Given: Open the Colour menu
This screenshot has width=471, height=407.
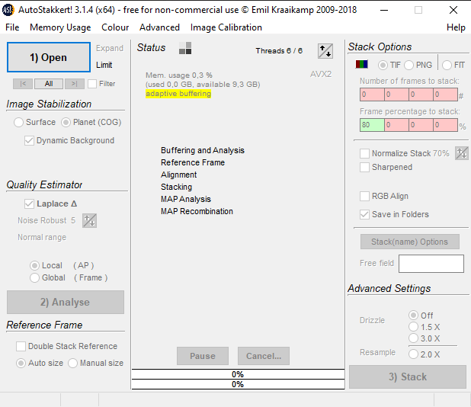Looking at the screenshot, I should coord(115,27).
